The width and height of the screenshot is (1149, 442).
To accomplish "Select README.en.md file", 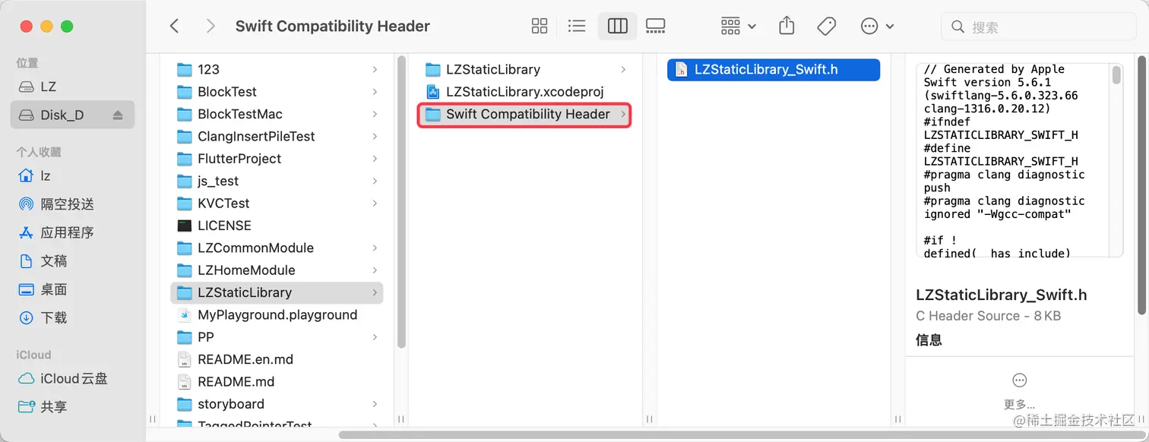I will (x=277, y=359).
